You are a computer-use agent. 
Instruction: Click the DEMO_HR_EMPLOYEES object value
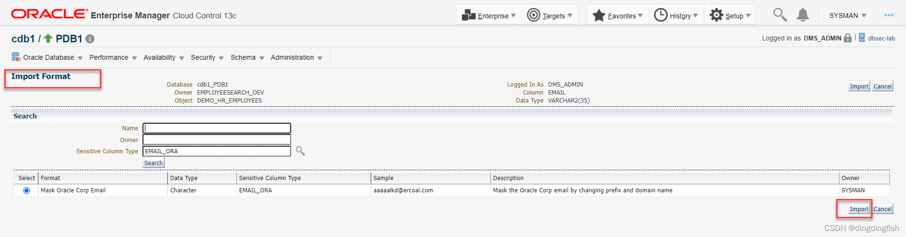click(229, 101)
